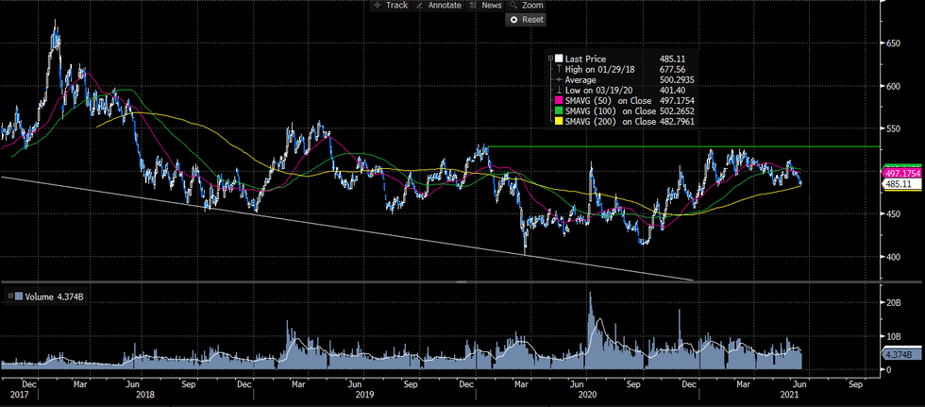Click the yellow SMAVG (200) color swatch
Viewport: 925px width, 407px height.
(561, 121)
